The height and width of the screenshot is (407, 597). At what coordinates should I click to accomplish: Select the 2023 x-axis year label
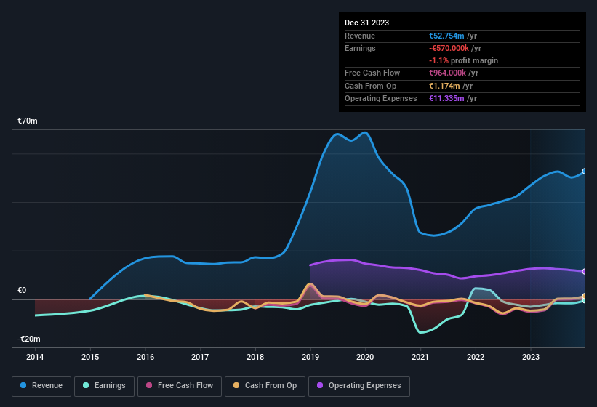[531, 357]
